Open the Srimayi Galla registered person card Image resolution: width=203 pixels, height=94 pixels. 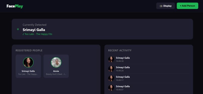pyautogui.click(x=28, y=66)
